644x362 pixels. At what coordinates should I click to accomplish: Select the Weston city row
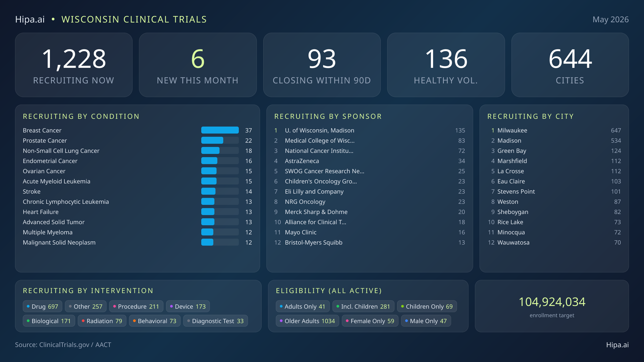[554, 202]
